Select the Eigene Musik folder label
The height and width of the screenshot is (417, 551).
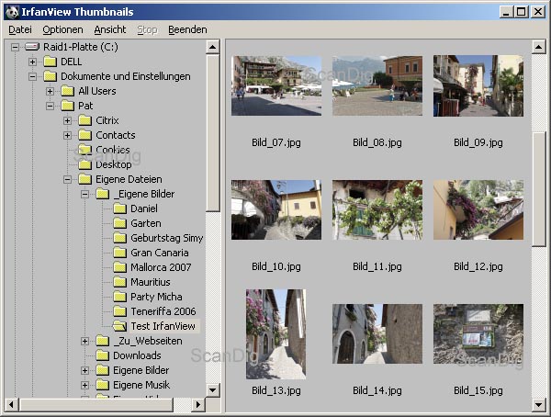tap(141, 385)
